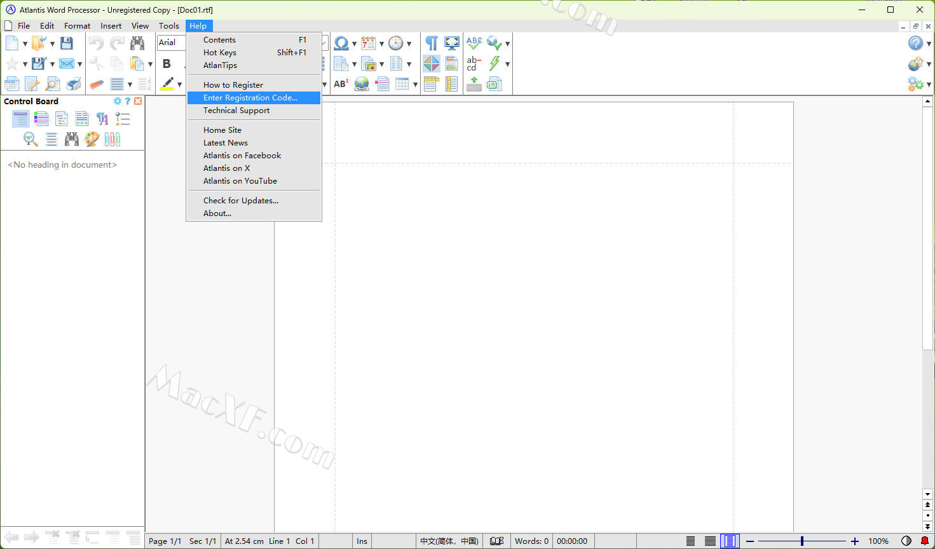Toggle the vertical ruler icon
The height and width of the screenshot is (549, 935).
452,84
